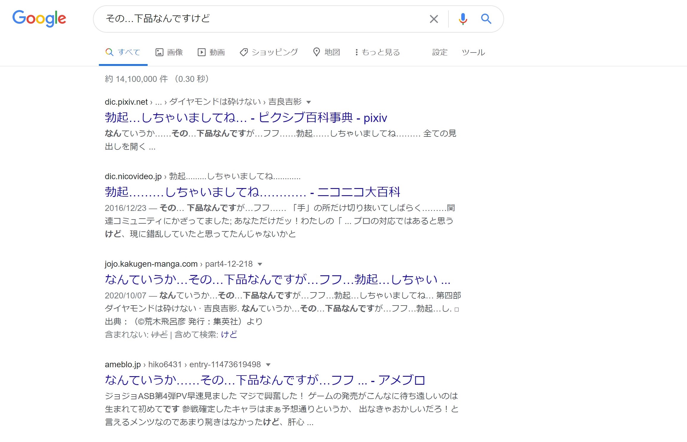
Task: Click the videos tab play icon
Action: point(202,52)
